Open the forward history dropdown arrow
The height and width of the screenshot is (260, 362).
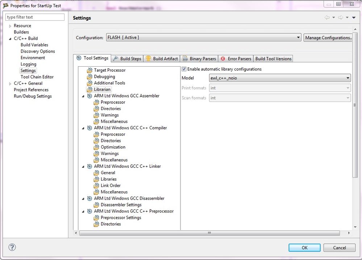[347, 17]
